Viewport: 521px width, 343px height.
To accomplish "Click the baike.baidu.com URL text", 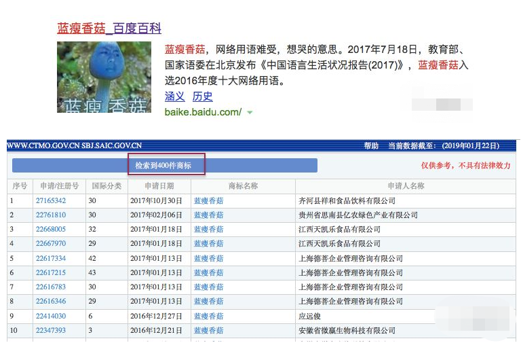I will 203,111.
